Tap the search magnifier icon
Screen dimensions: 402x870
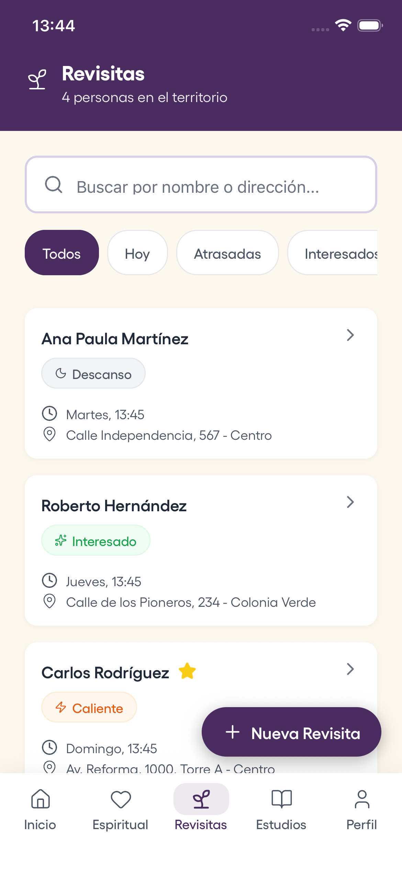tap(54, 185)
